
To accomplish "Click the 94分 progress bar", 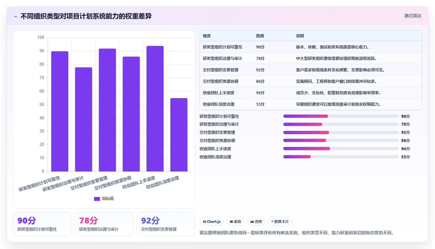I will coord(341,149).
